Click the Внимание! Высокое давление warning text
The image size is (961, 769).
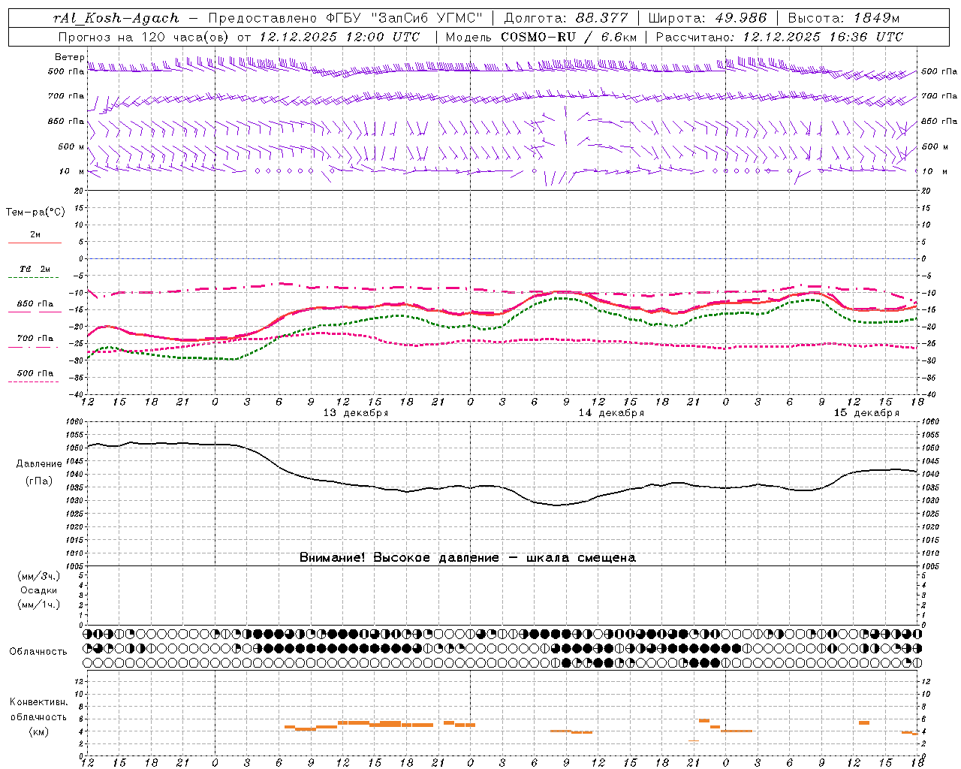468,558
